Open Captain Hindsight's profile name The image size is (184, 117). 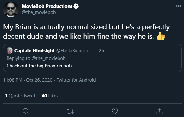(34, 51)
